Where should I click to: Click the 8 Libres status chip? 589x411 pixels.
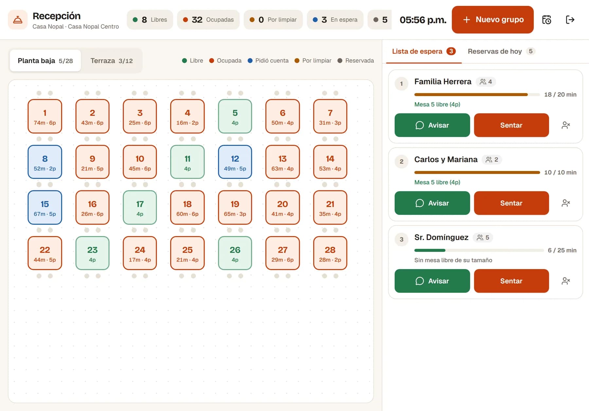[x=150, y=20]
